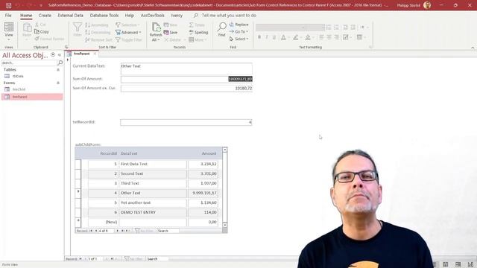The height and width of the screenshot is (268, 477).
Task: Sort Descending
Action: click(x=98, y=32)
